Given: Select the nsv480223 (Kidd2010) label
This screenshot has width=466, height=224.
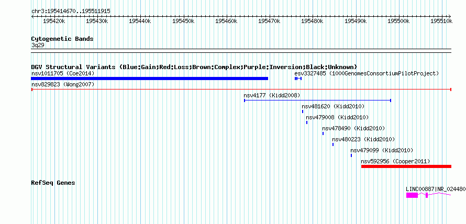Looking at the screenshot, I should 363,139.
